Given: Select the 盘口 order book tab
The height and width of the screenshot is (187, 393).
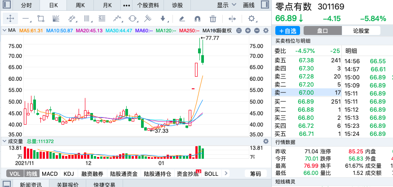Looking at the screenshot, I should tap(322, 31).
